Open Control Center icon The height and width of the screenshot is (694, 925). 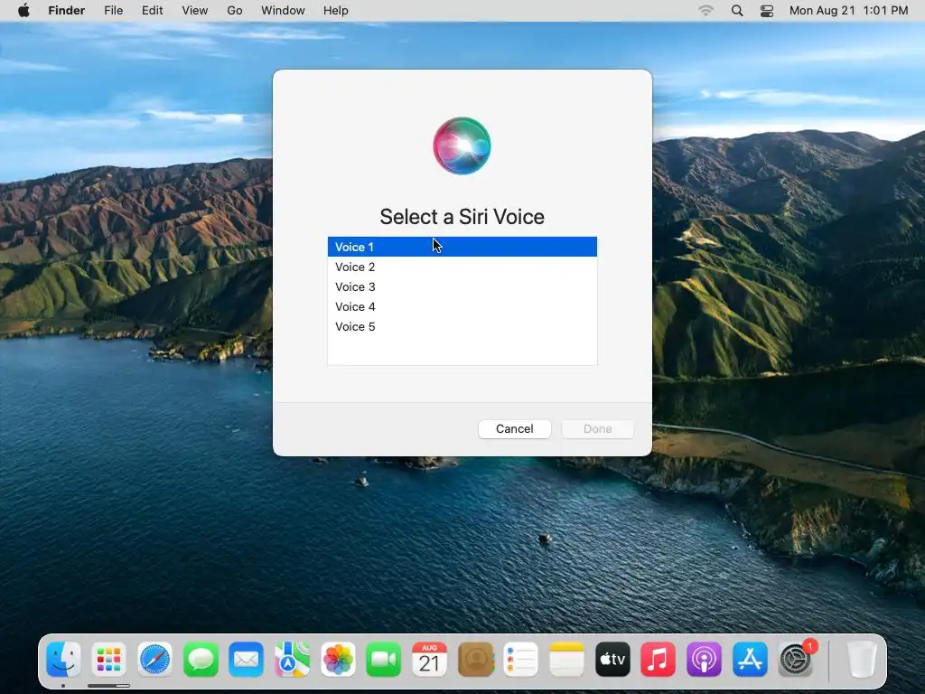point(767,11)
